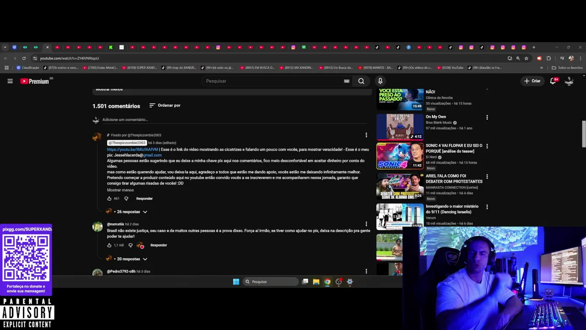Image resolution: width=586 pixels, height=330 pixels.
Task: Open the tab search dropdown arrow
Action: (5, 47)
